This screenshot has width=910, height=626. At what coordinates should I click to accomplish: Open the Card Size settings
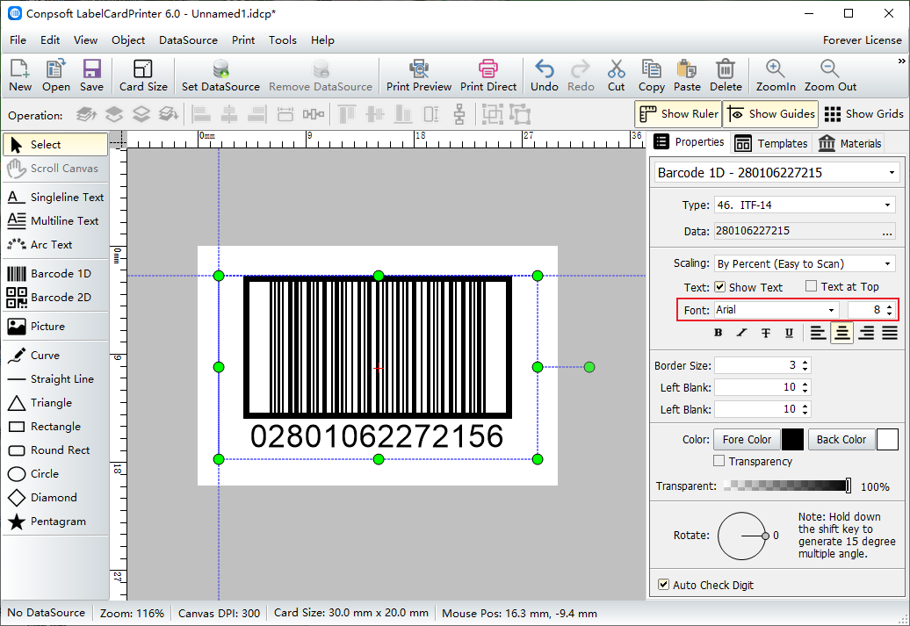(143, 75)
